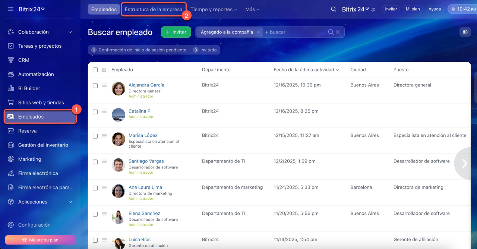
Task: Open Santiago Vargas employee profile link
Action: (146, 161)
